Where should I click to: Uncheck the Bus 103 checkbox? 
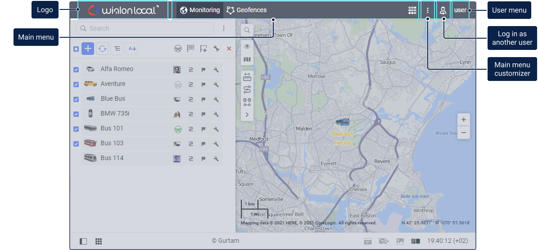(76, 144)
